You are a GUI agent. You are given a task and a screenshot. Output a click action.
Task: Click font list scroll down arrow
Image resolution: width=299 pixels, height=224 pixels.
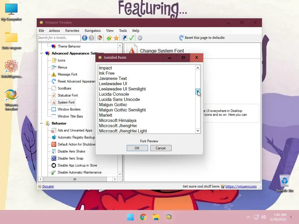point(198,131)
